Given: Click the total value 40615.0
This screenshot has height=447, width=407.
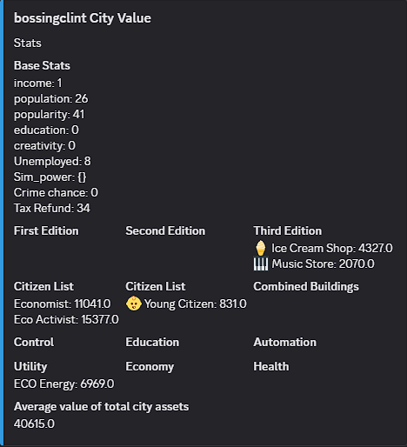Looking at the screenshot, I should click(x=34, y=424).
